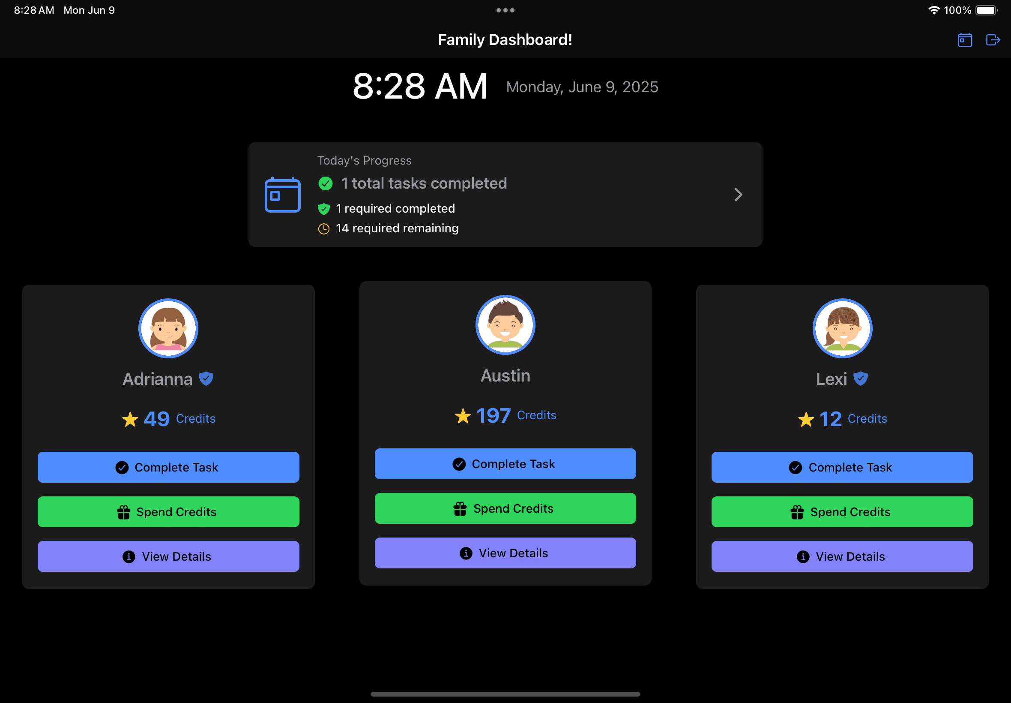This screenshot has width=1011, height=703.
Task: Select Austin's avatar picture
Action: pos(505,325)
